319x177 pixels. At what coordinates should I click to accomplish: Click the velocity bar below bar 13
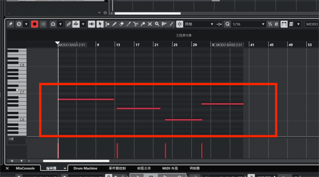click(x=117, y=151)
